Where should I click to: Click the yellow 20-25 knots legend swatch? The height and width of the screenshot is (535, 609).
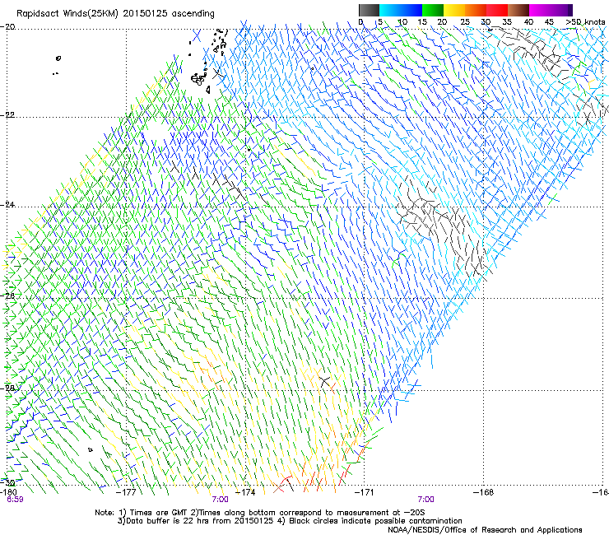pos(454,10)
